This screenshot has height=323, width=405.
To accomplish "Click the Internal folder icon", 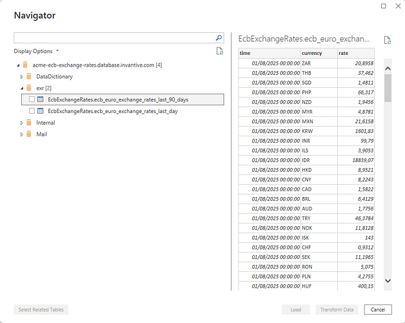I will coord(29,123).
